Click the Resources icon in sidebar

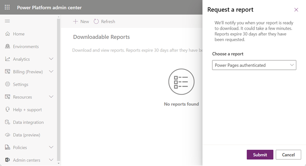[7, 97]
